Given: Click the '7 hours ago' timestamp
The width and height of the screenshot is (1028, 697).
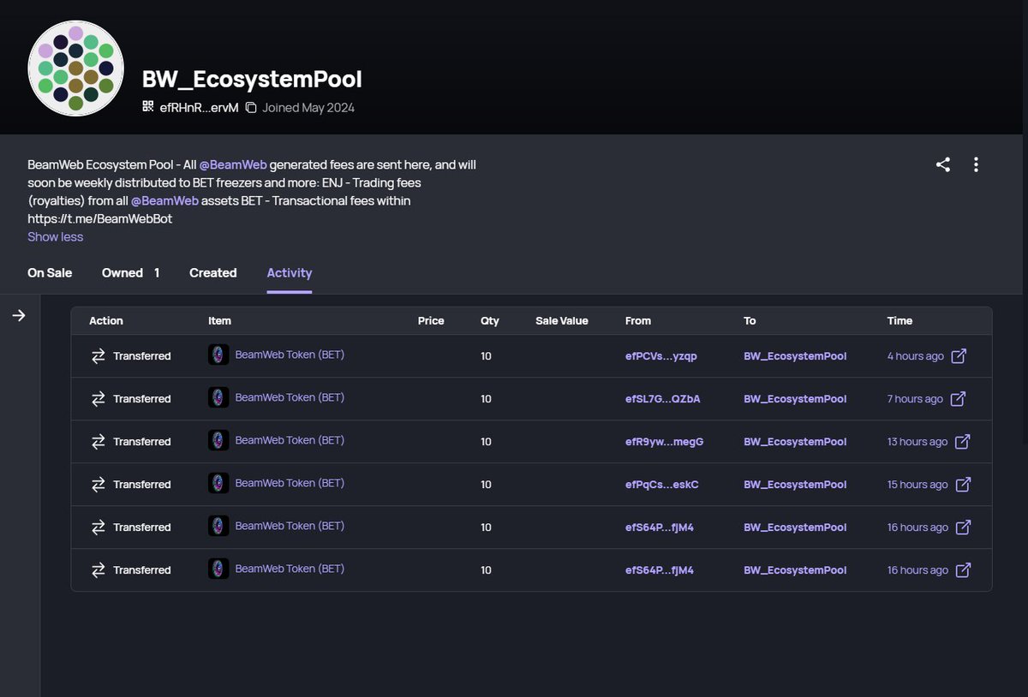Looking at the screenshot, I should click(915, 398).
